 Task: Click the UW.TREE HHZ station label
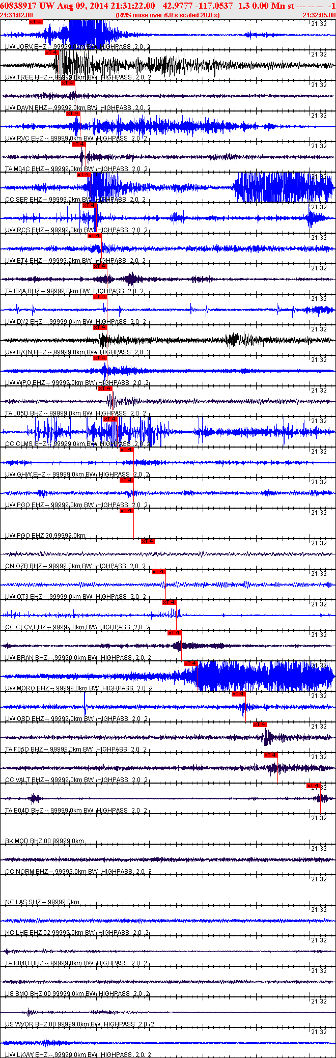(x=26, y=77)
